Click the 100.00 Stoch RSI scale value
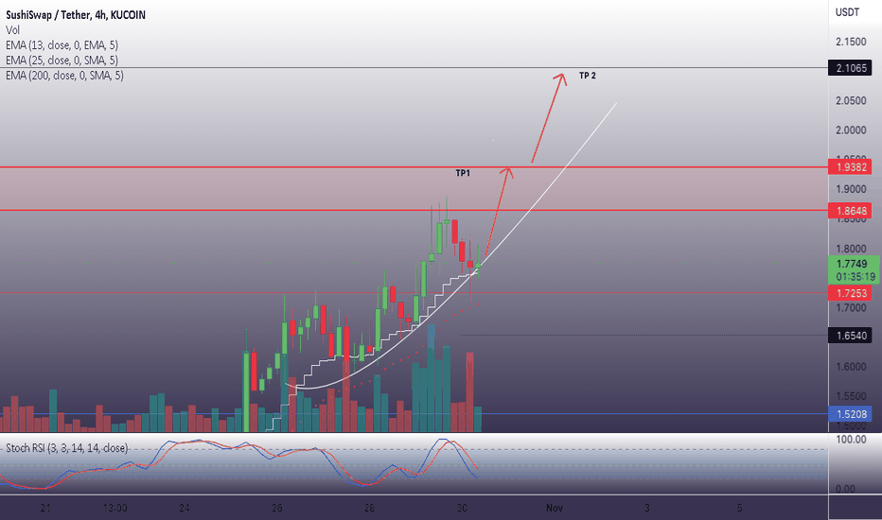 click(851, 439)
